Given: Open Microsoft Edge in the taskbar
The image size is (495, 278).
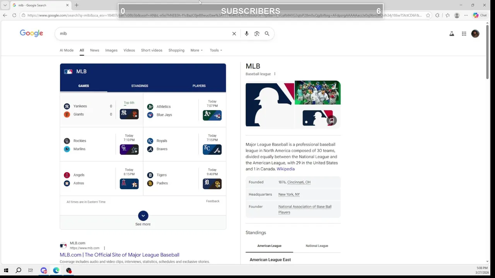Looking at the screenshot, I should click(56, 270).
